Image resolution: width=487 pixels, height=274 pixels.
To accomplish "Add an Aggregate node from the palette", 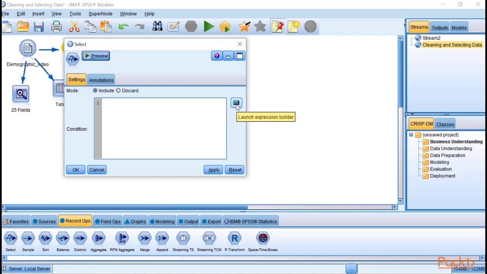I will [99, 242].
